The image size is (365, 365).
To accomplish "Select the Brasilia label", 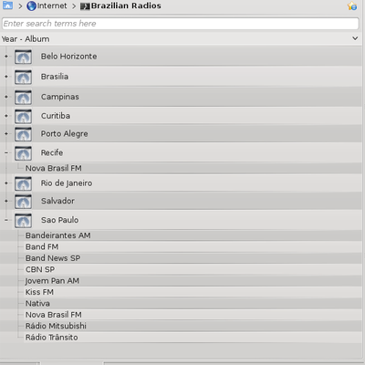I will [x=55, y=77].
